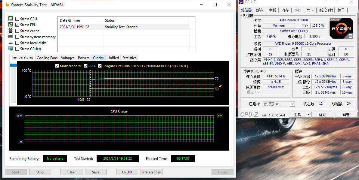Click the CPU Usage graph
Screen dimensions: 359x180
119,129
